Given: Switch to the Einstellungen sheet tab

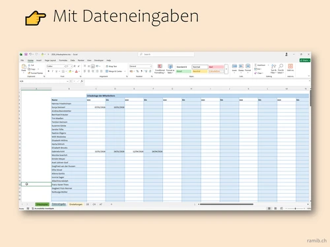Looking at the screenshot, I should pos(76,204).
